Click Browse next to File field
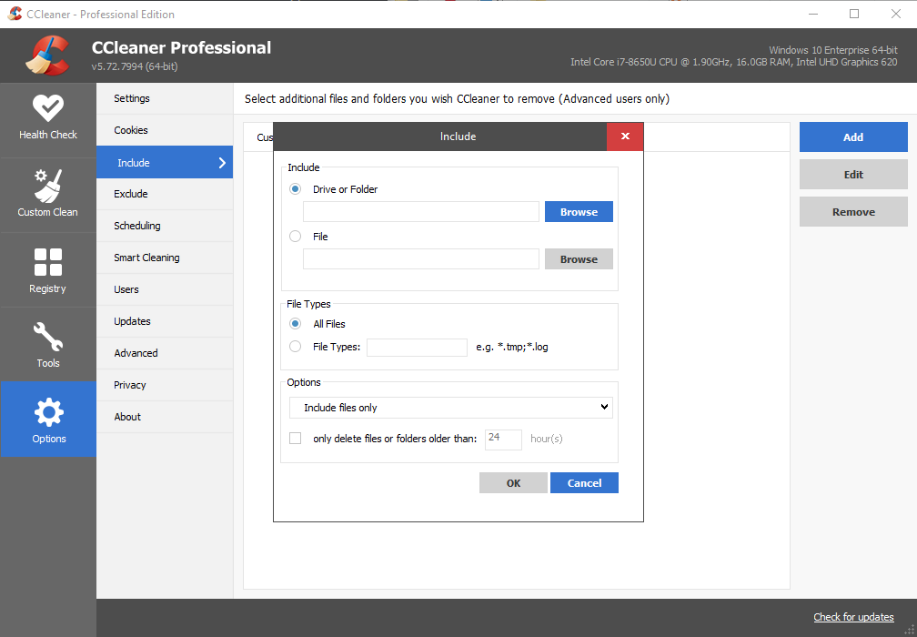Screen dimensions: 917x637 coord(579,259)
